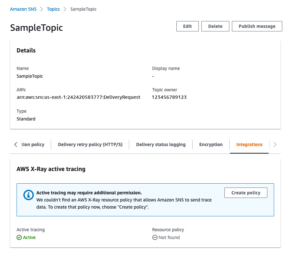Select the topic ARN text value

click(78, 97)
